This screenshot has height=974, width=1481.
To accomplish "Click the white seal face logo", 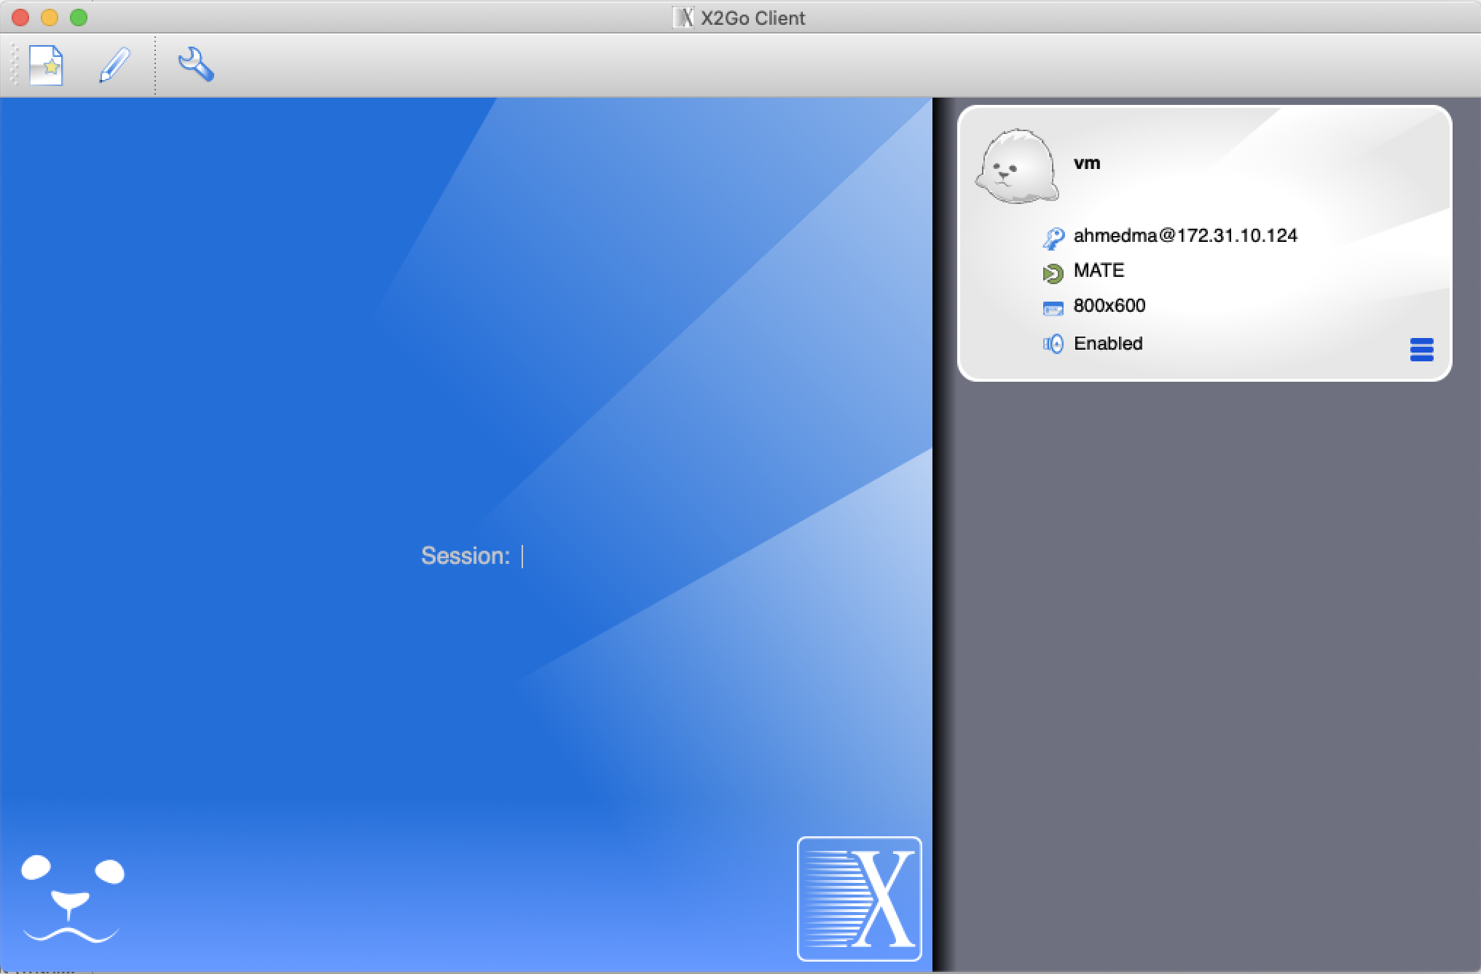I will 71,898.
